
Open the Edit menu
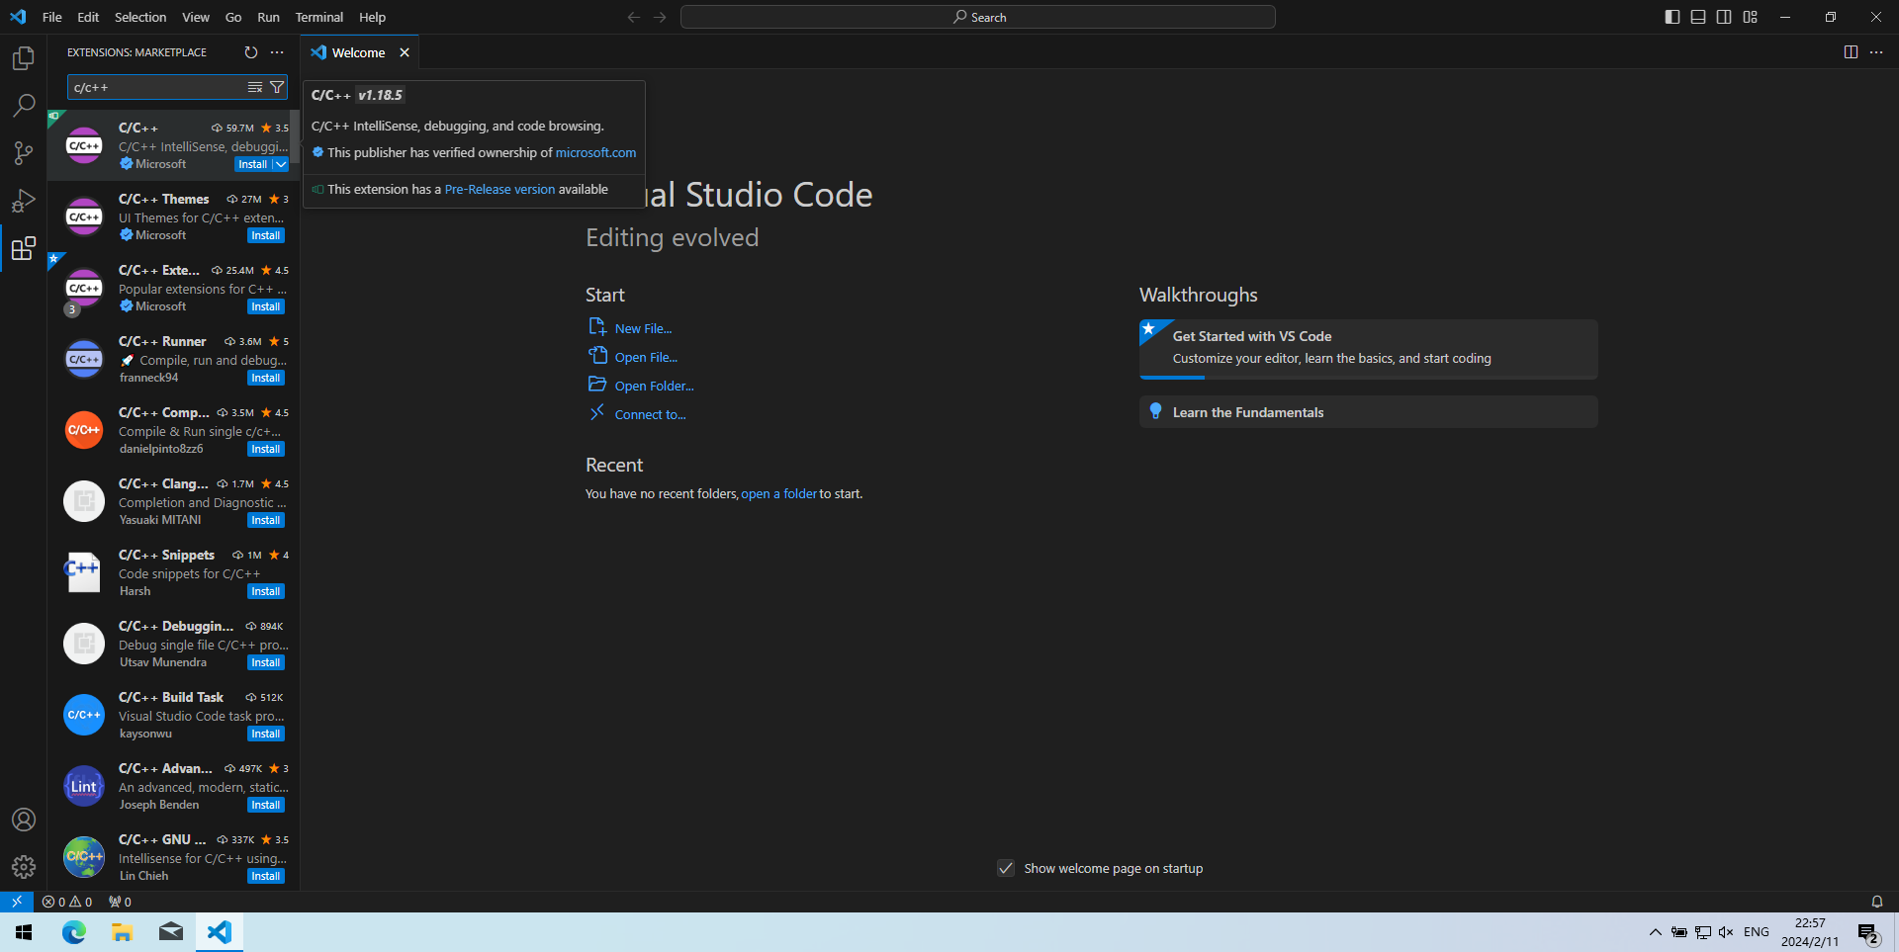[x=88, y=17]
